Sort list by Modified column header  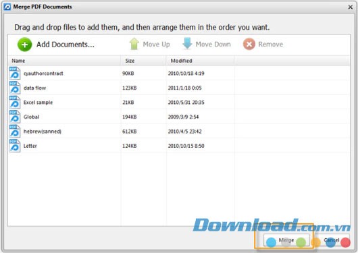tap(200, 61)
